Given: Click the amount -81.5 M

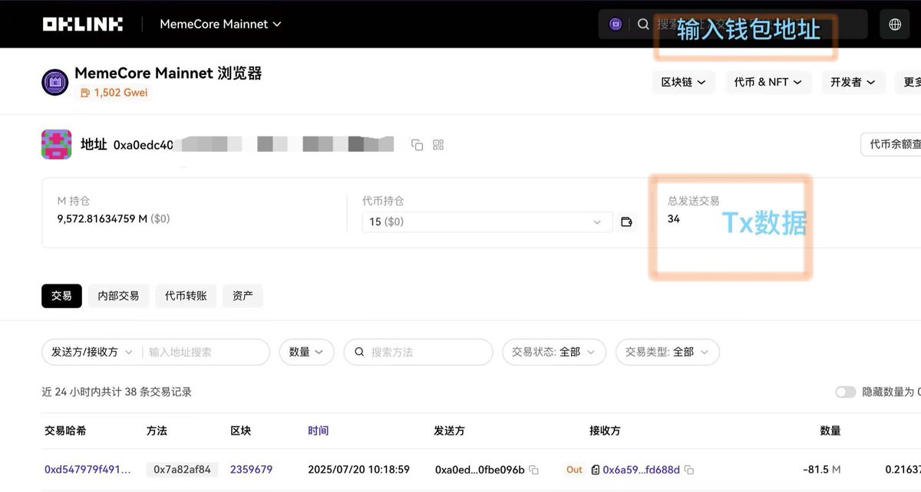Looking at the screenshot, I should (x=821, y=469).
